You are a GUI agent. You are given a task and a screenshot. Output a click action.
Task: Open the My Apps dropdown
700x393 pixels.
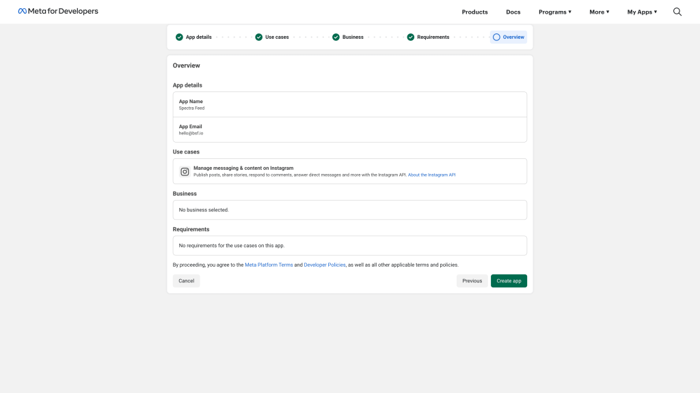pyautogui.click(x=642, y=12)
